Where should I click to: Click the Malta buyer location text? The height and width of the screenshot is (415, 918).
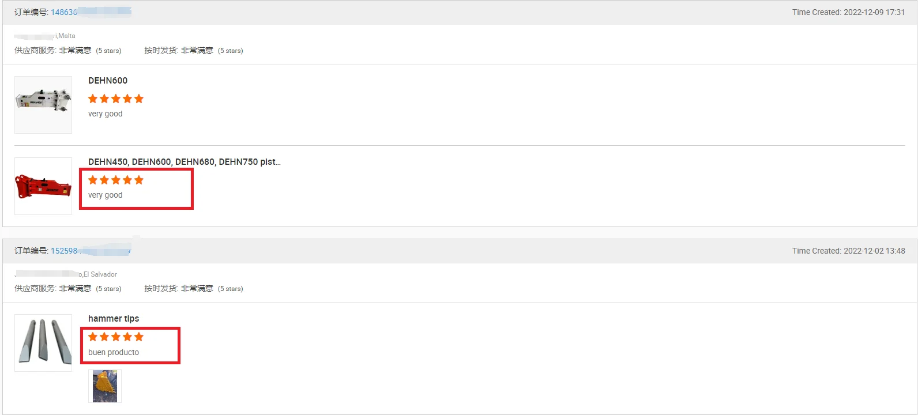click(66, 36)
